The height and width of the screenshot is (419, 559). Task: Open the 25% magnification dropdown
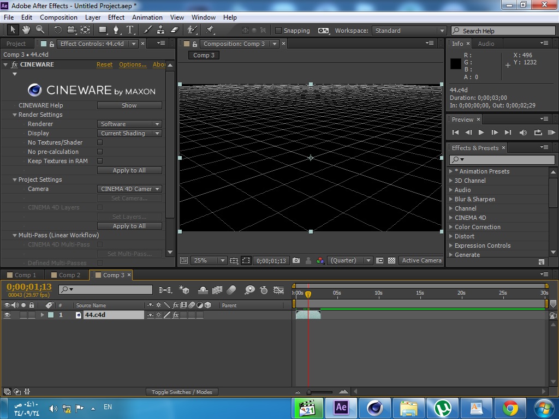(x=209, y=260)
